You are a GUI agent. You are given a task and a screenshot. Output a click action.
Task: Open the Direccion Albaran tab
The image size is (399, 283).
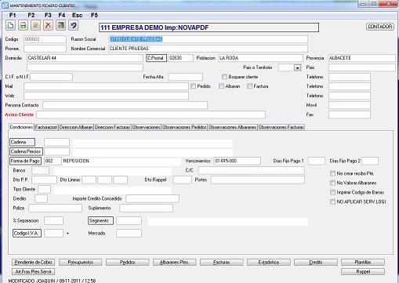click(x=76, y=127)
